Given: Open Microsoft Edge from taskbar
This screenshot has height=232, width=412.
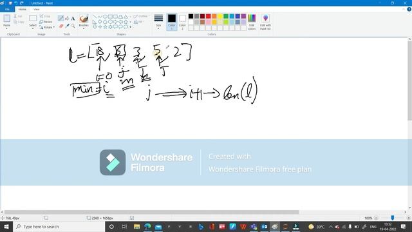Looking at the screenshot, I should pos(147,226).
